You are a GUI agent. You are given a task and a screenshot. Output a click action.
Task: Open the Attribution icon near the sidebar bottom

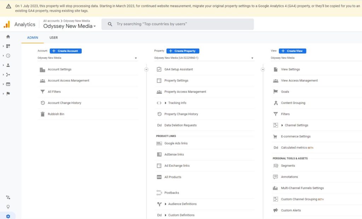point(8,197)
